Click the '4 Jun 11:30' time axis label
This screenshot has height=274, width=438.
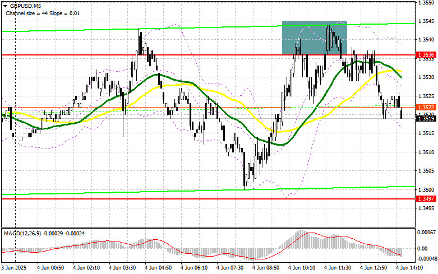coord(338,268)
